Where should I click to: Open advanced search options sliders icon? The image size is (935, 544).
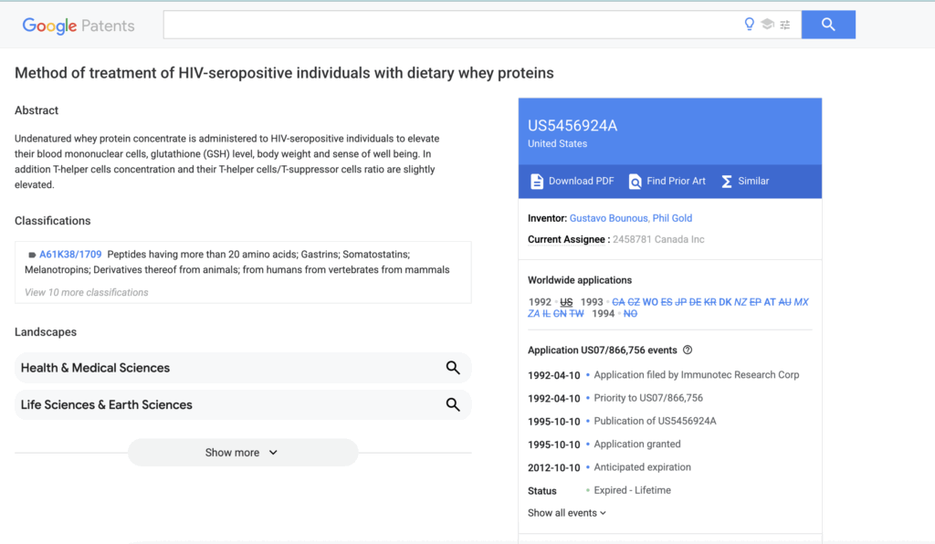pyautogui.click(x=784, y=25)
